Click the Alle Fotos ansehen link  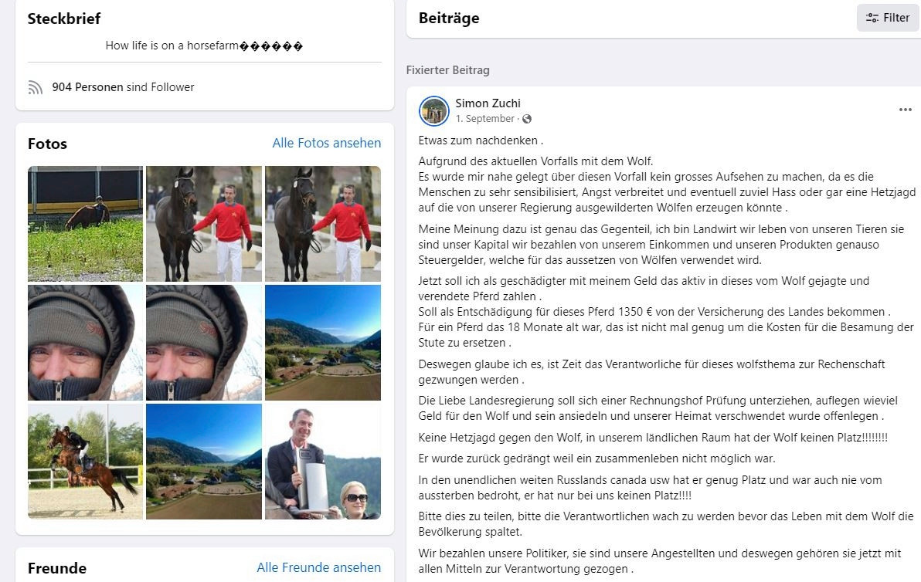[x=327, y=143]
